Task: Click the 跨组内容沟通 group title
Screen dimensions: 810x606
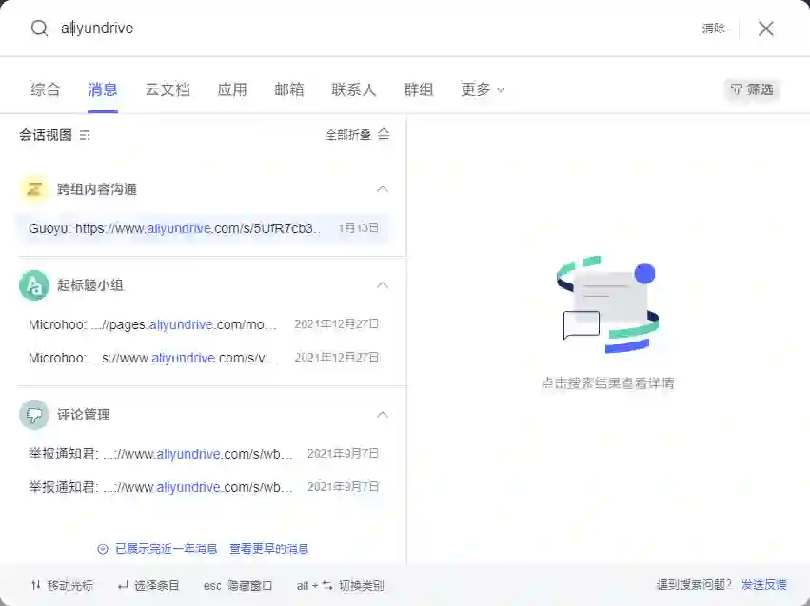Action: click(96, 189)
